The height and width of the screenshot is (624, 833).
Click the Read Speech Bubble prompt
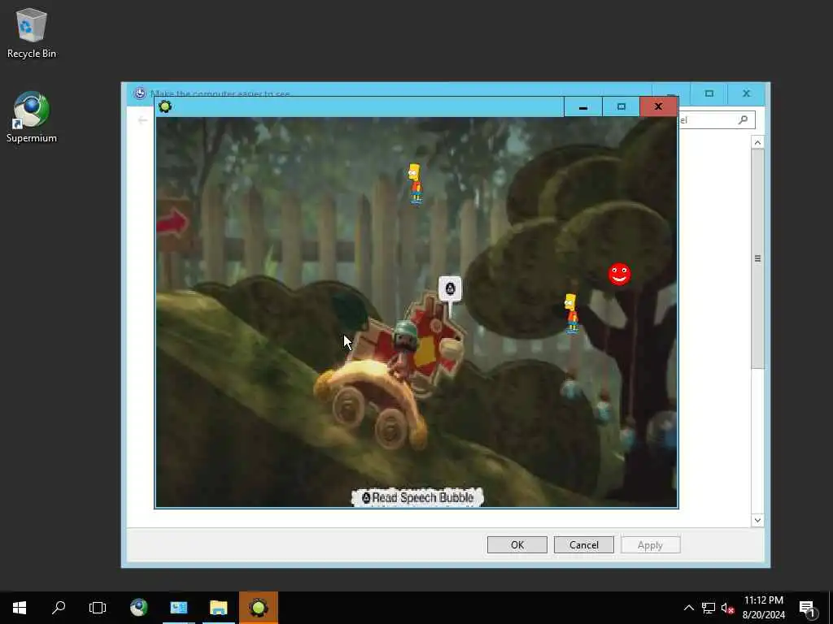coord(417,498)
